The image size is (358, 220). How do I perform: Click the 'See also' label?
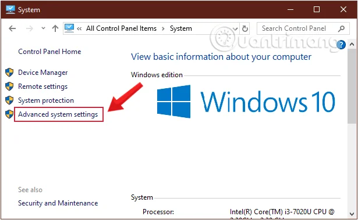[30, 190]
